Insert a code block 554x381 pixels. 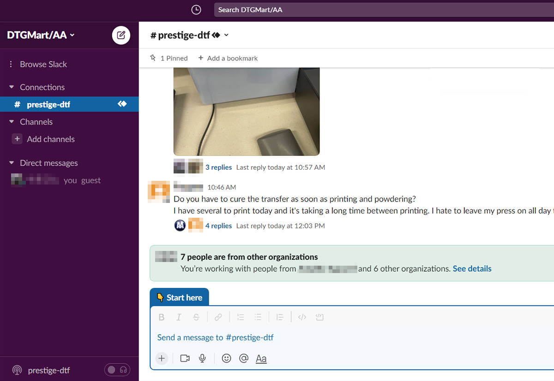[319, 317]
